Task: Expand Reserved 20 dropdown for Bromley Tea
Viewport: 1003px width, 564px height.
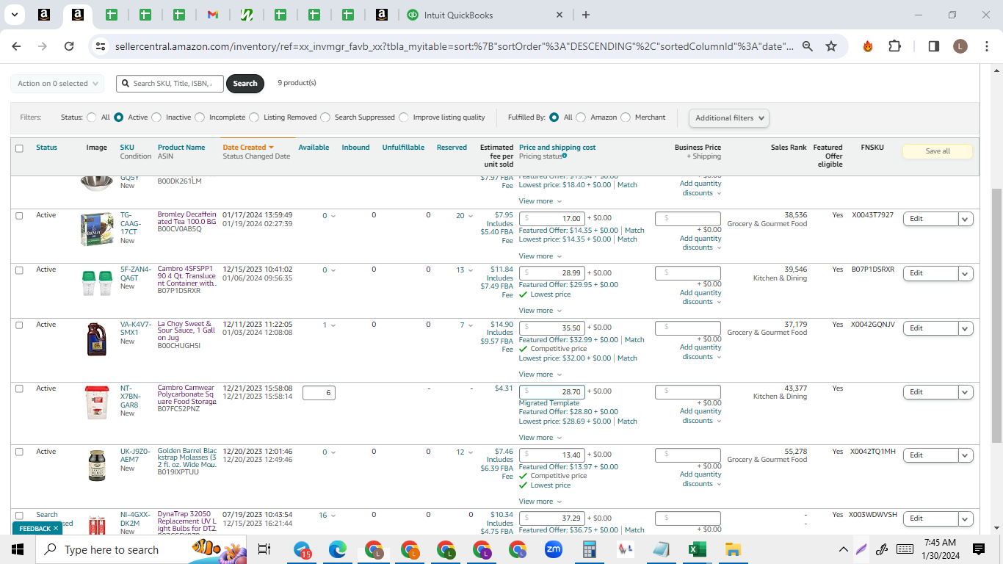Action: point(465,216)
